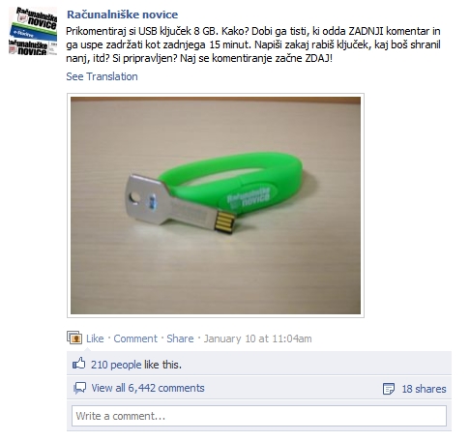Viewport: 470px width, 441px height.
Task: Open the Računalniške novice profile picture
Action: pyautogui.click(x=33, y=31)
